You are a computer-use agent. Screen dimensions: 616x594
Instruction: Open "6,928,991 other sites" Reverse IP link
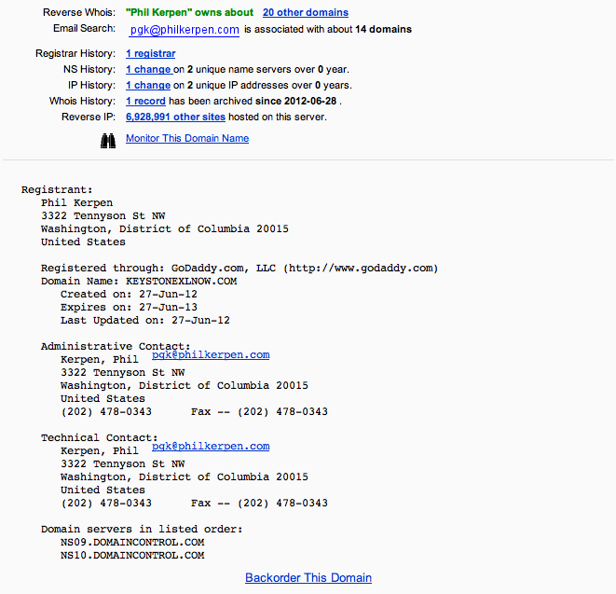tap(175, 117)
